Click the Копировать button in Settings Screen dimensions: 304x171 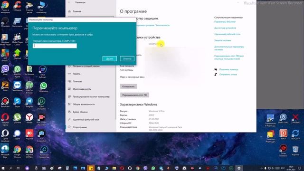pos(128,86)
